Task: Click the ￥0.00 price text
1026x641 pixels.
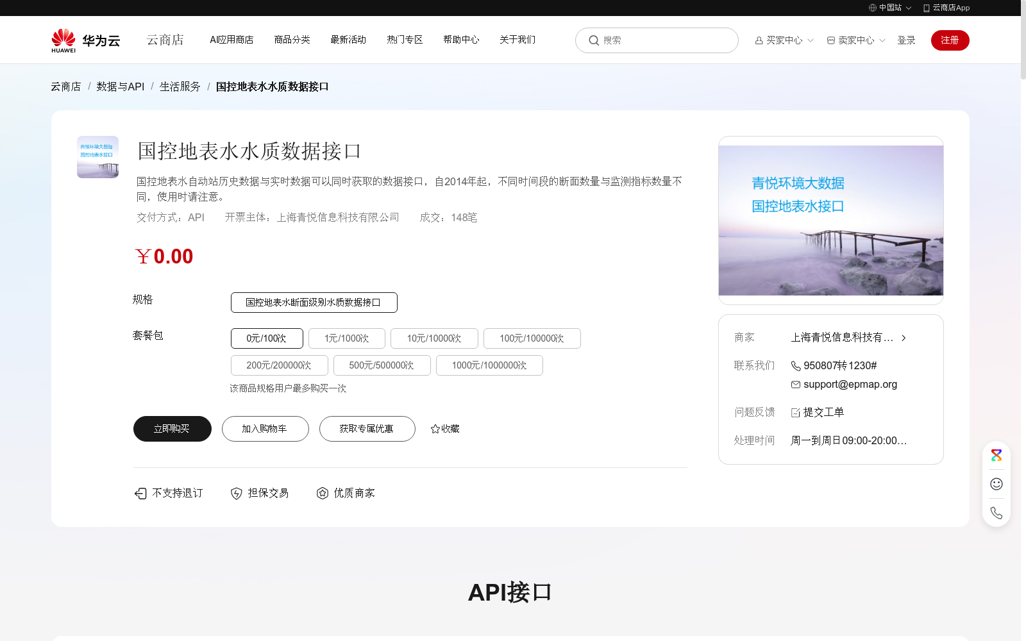Action: click(x=164, y=256)
